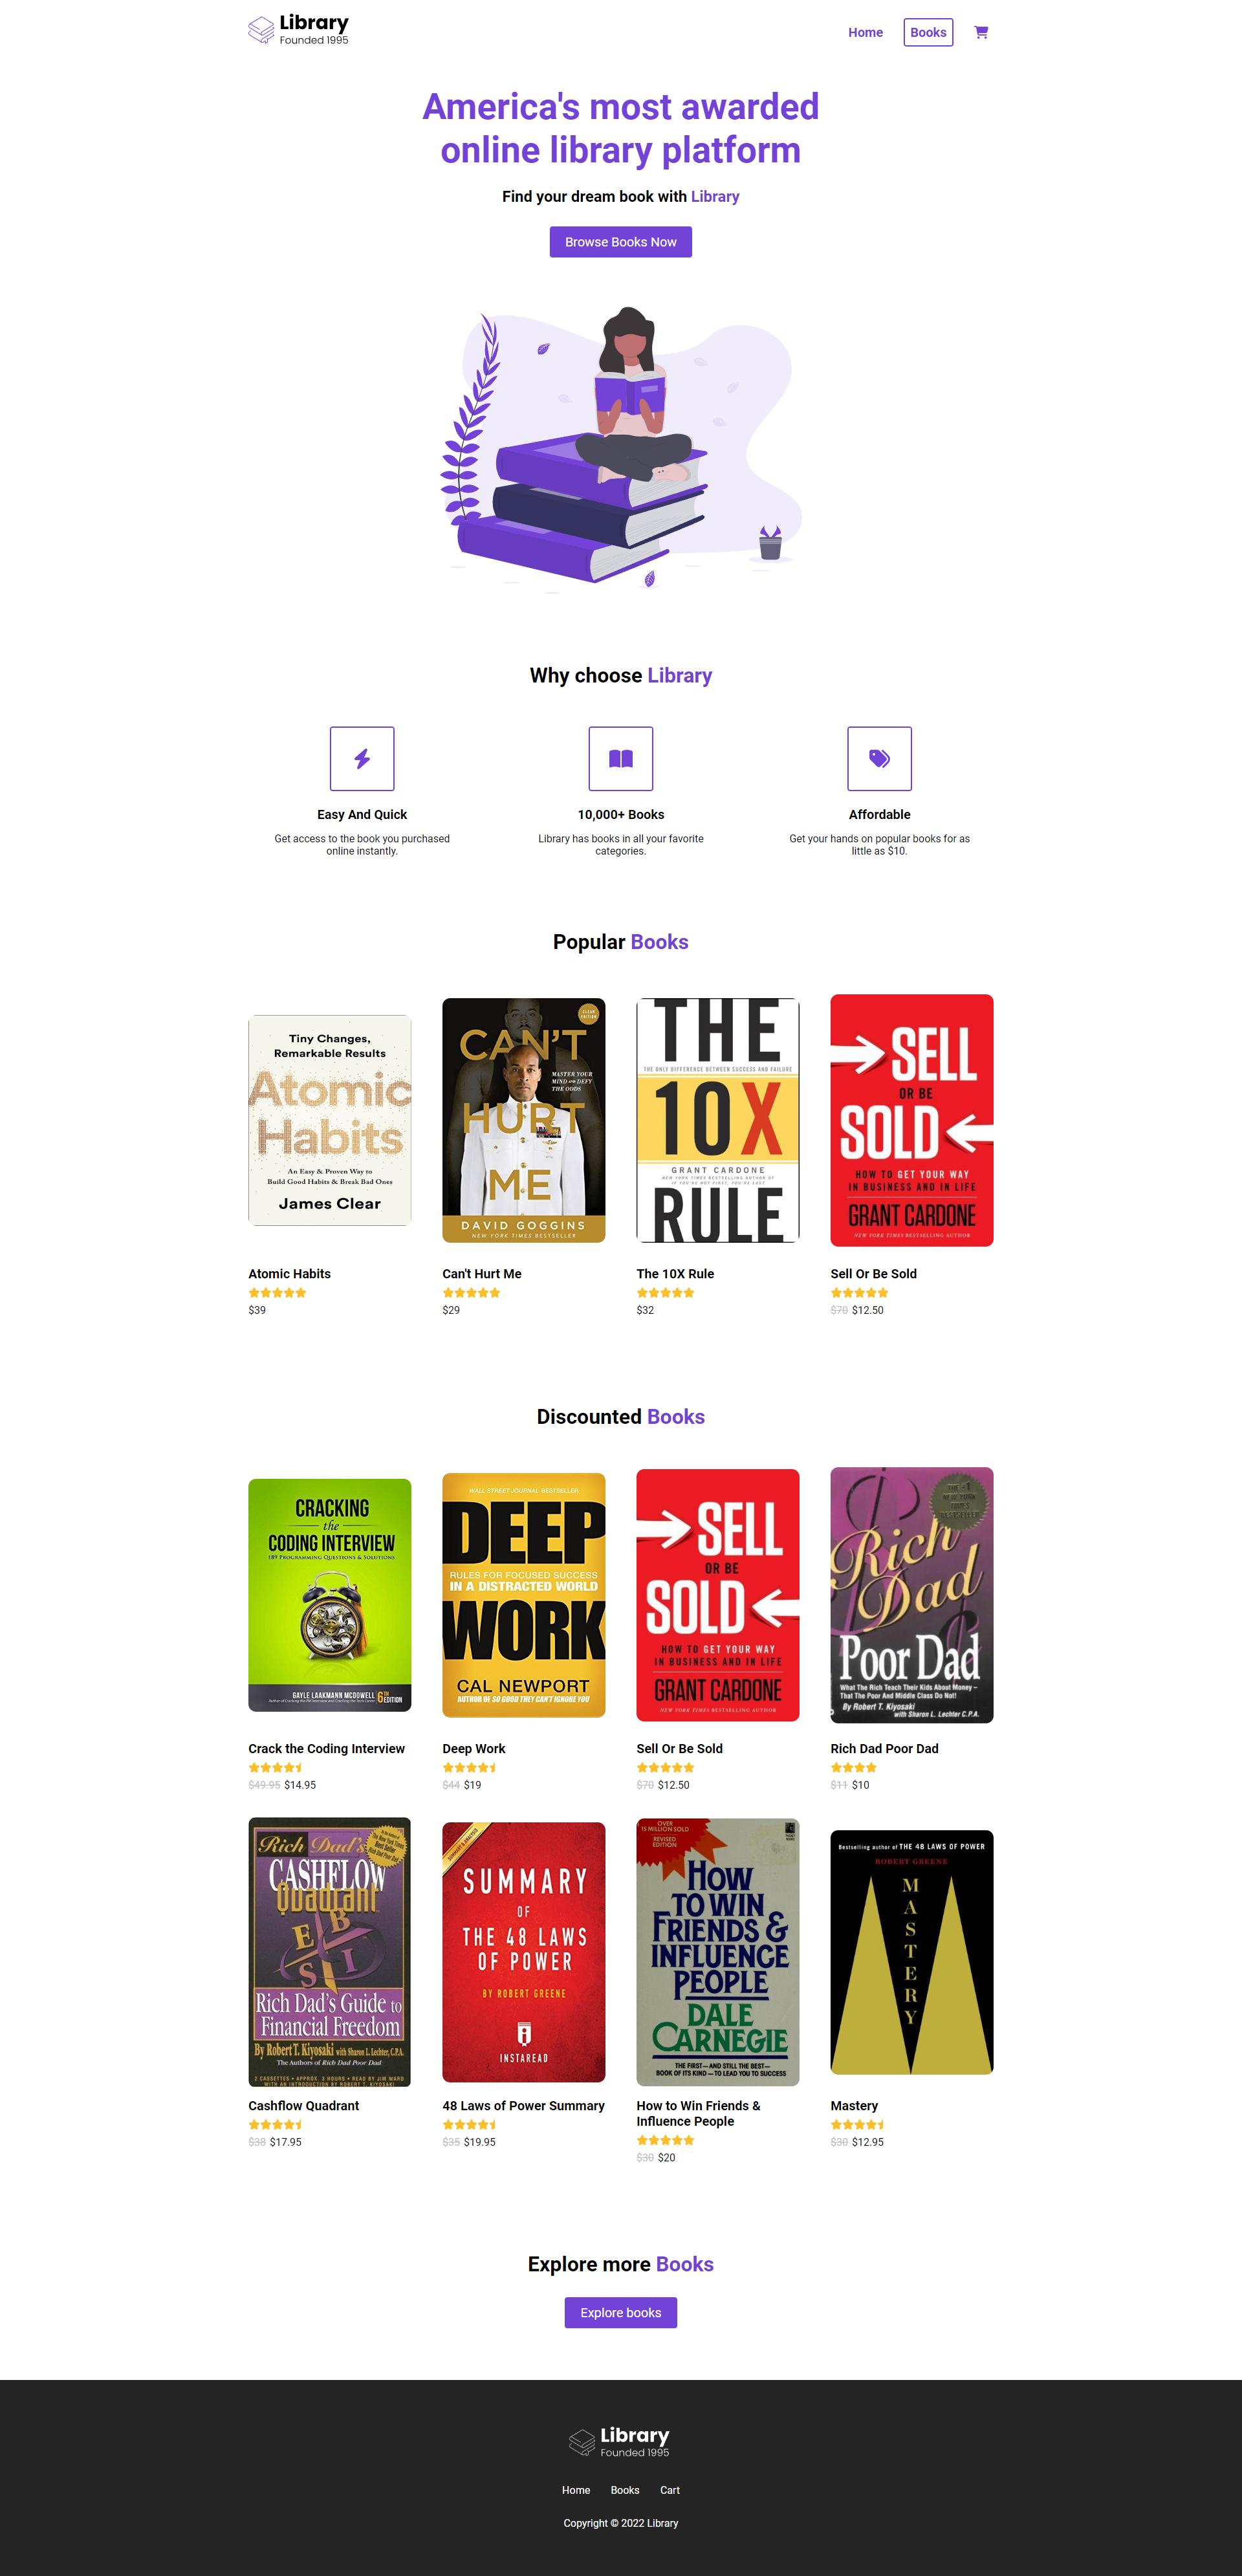Click the Library logo in the header
Image resolution: width=1242 pixels, height=2576 pixels.
click(298, 30)
